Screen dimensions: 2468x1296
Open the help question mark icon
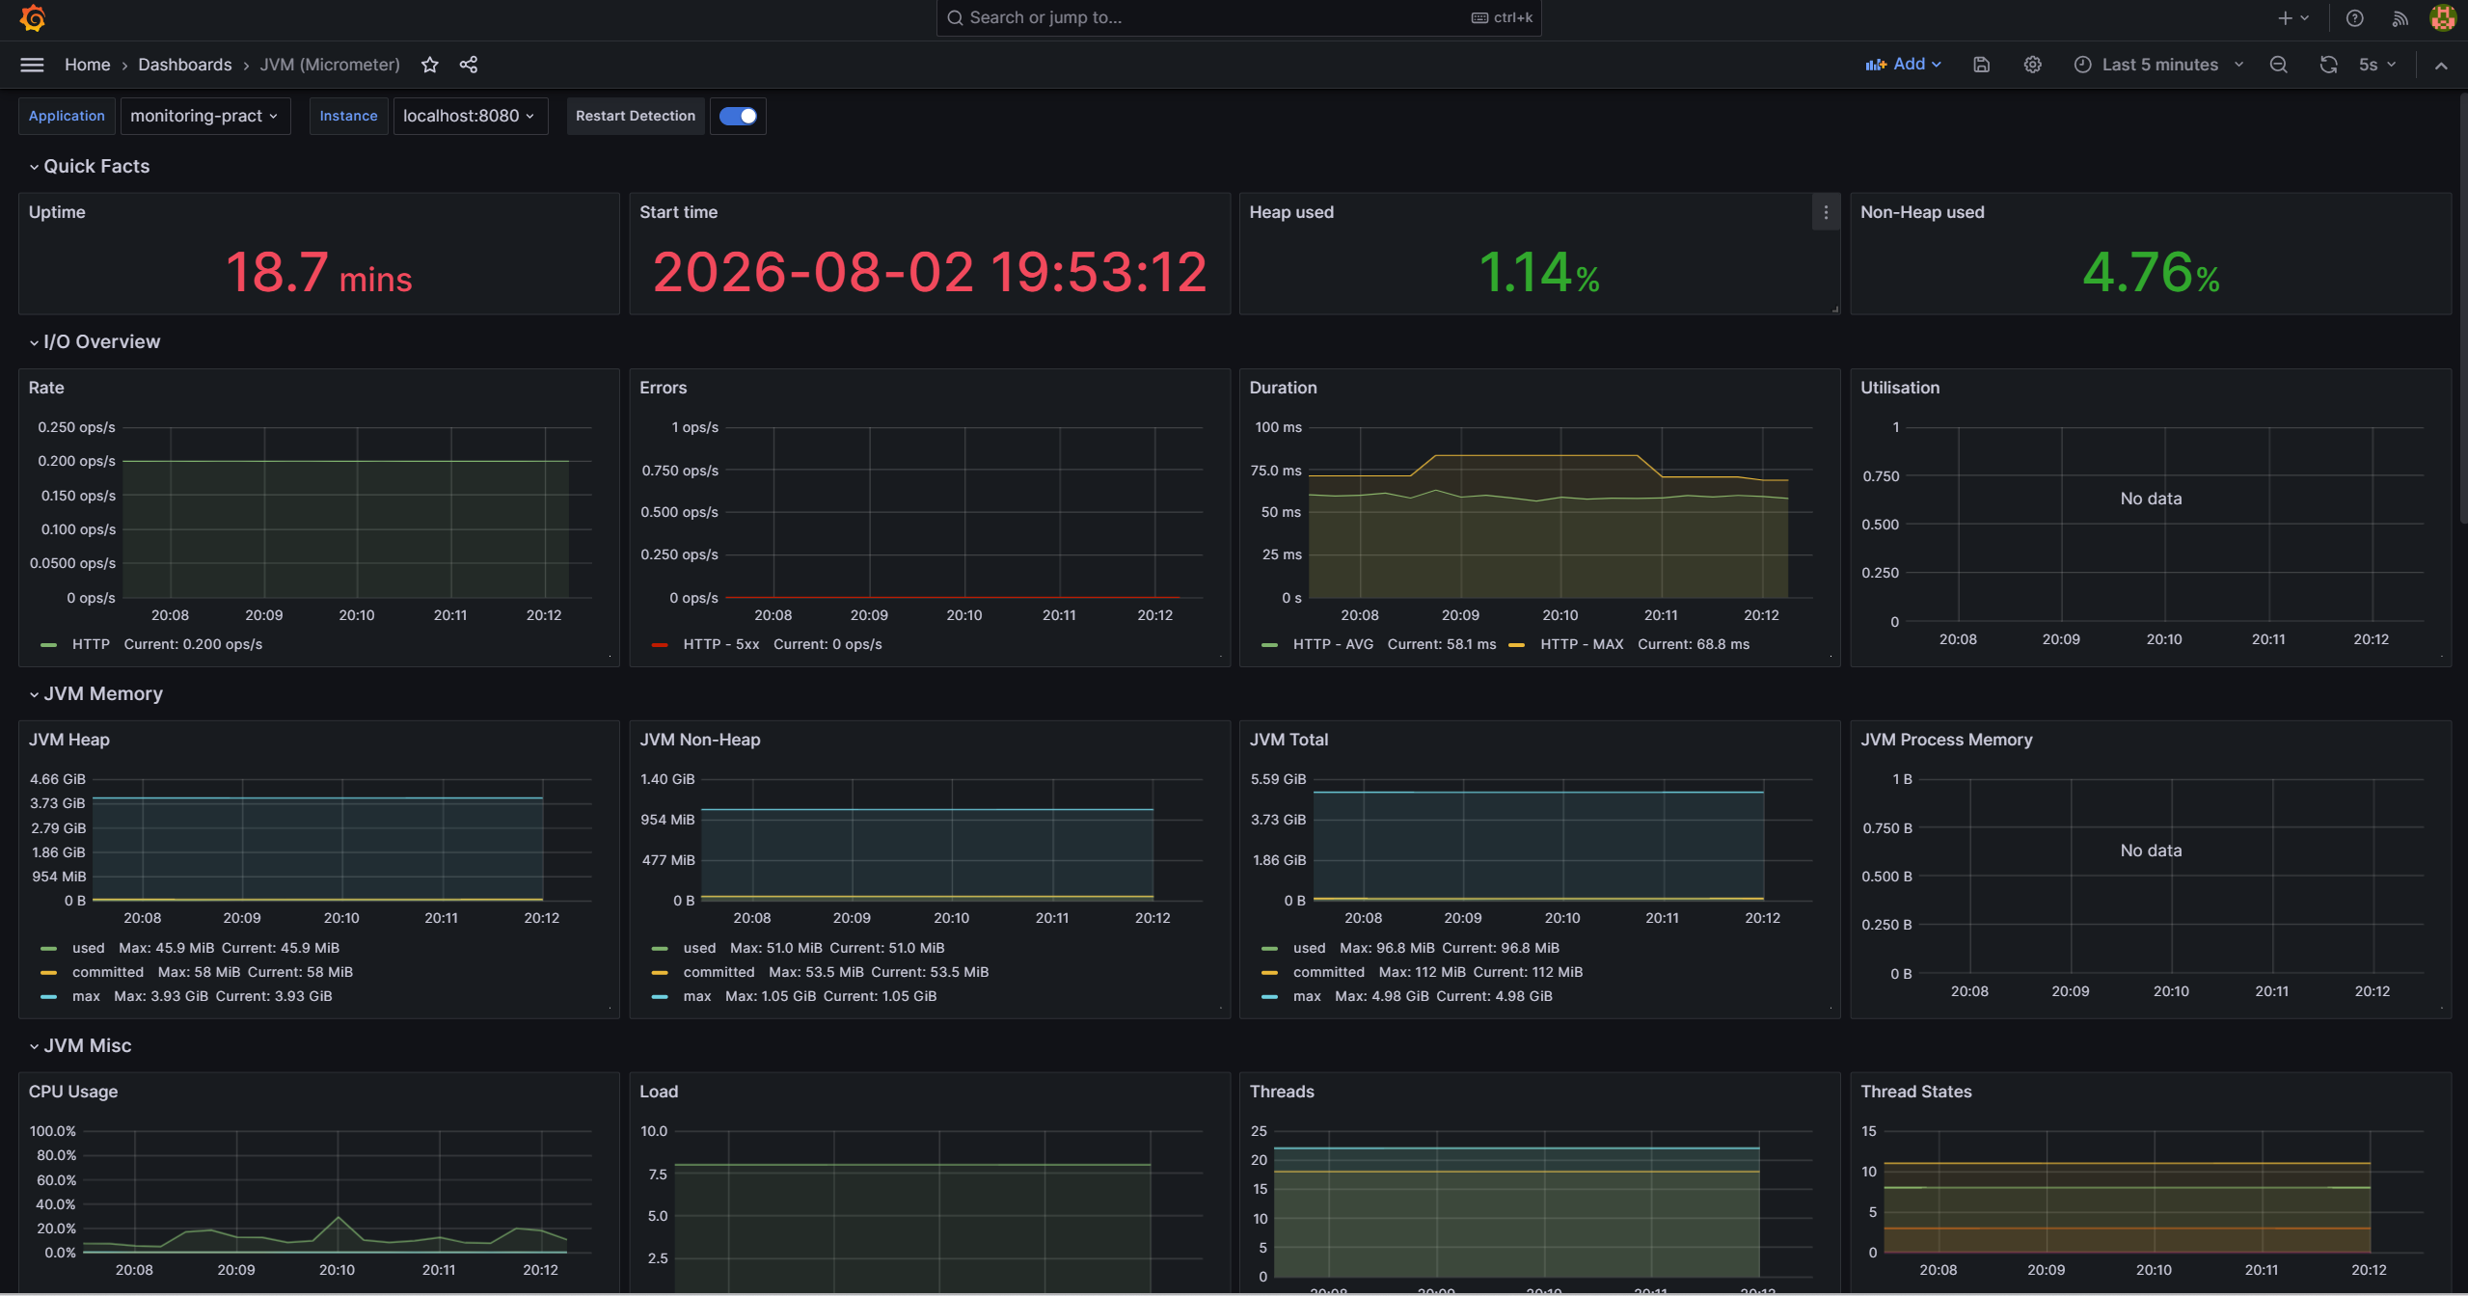2354,18
